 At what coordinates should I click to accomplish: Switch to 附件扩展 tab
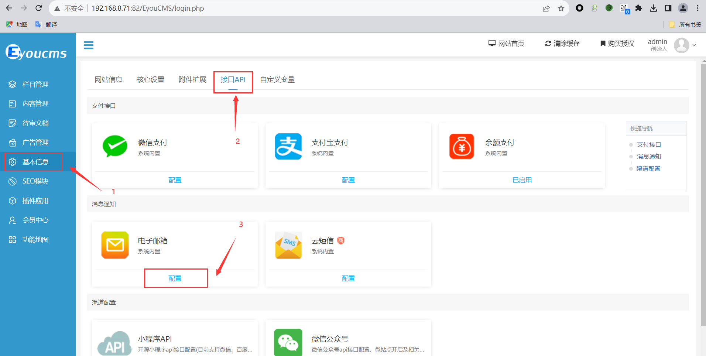192,79
